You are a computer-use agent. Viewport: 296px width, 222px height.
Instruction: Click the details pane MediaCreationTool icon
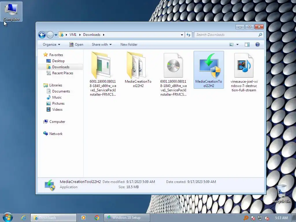click(x=50, y=185)
